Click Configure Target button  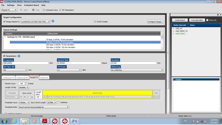point(155,22)
